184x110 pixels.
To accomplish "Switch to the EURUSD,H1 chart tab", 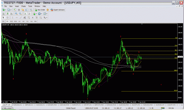I will pos(18,105).
